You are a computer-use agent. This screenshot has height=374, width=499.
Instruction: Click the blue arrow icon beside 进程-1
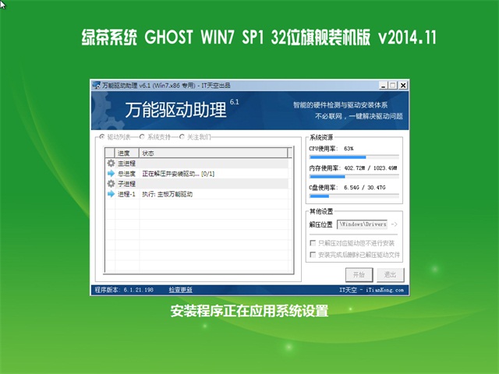pyautogui.click(x=111, y=194)
